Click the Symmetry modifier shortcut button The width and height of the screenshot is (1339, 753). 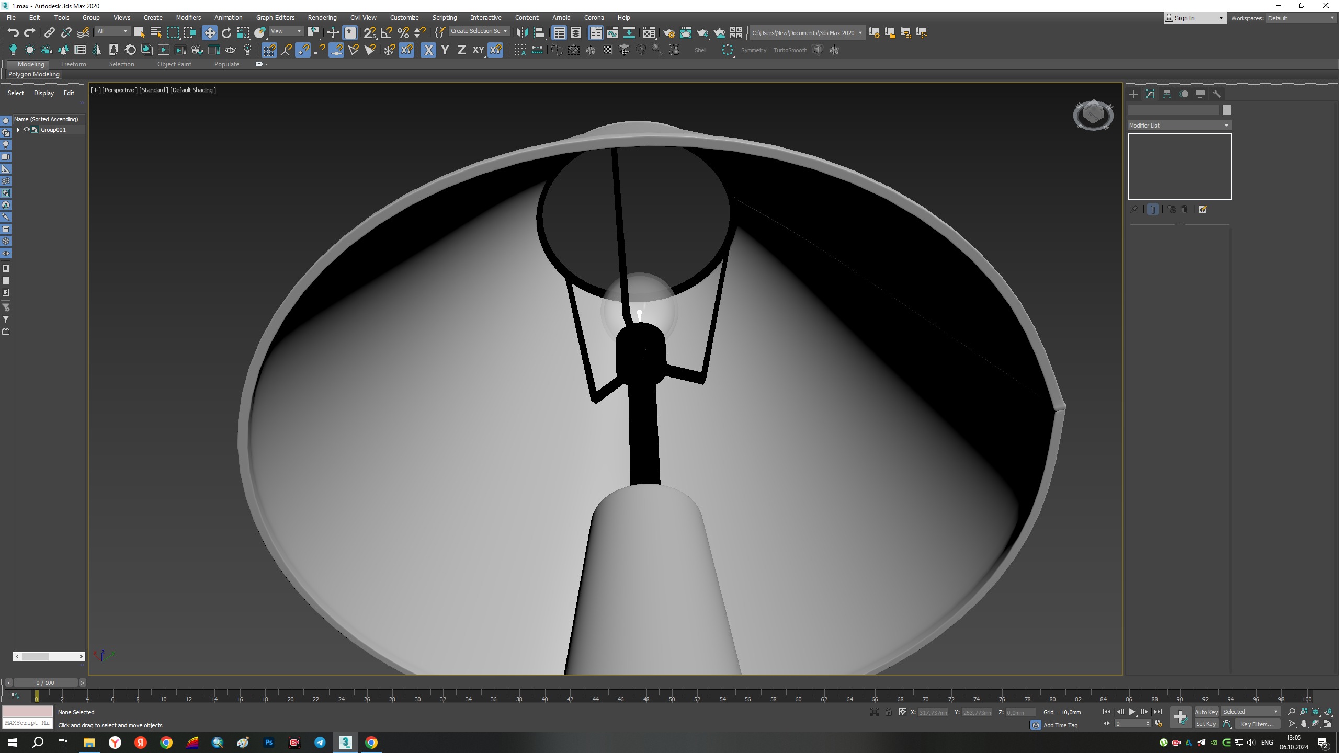753,50
